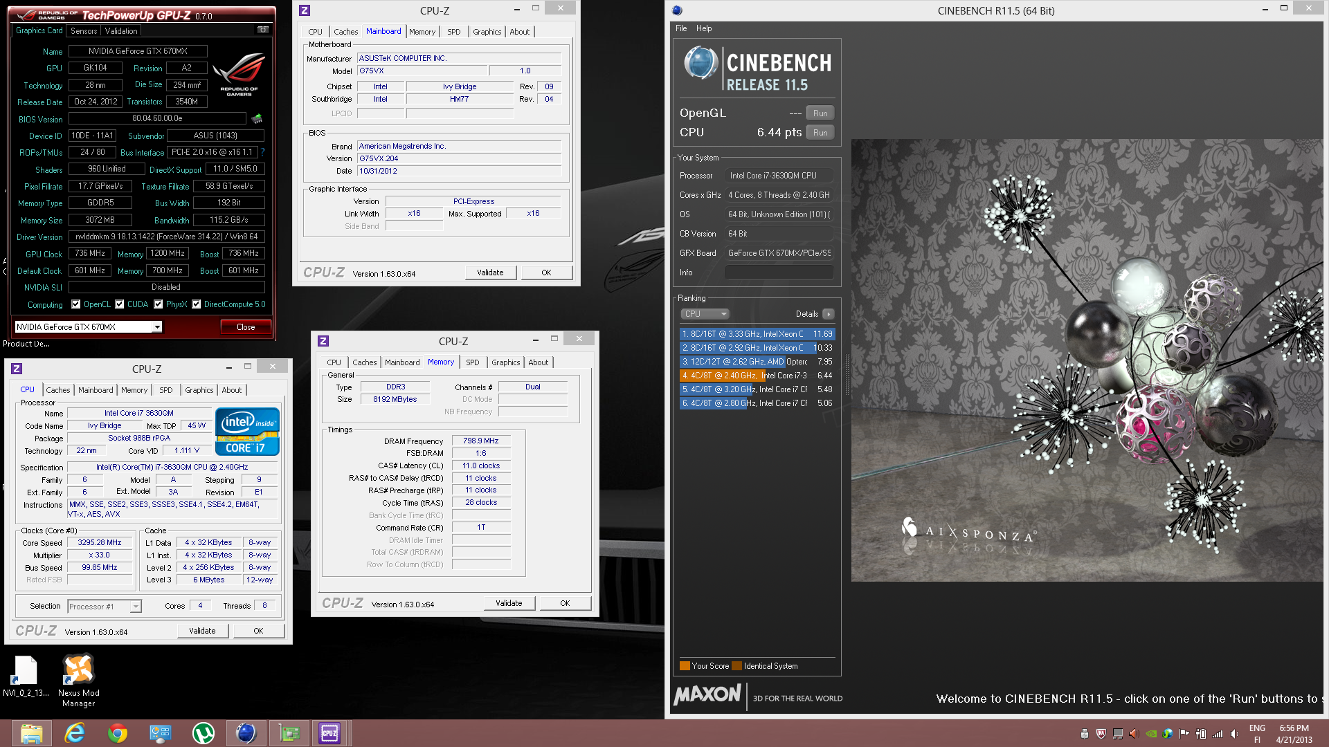Image resolution: width=1329 pixels, height=747 pixels.
Task: Open the battery power tray icon
Action: pos(1201,734)
